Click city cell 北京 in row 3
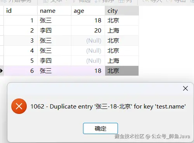Viewport: 194px width, 143px height. tap(122, 41)
